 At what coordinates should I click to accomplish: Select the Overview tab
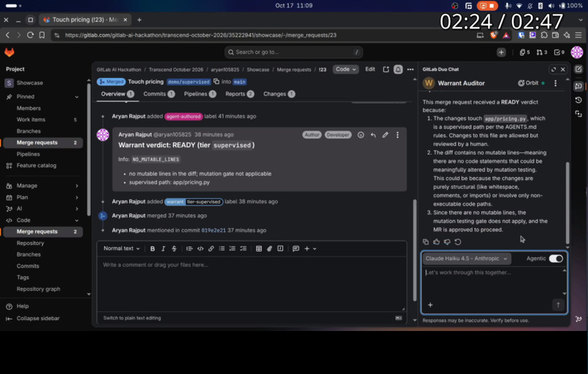117,94
